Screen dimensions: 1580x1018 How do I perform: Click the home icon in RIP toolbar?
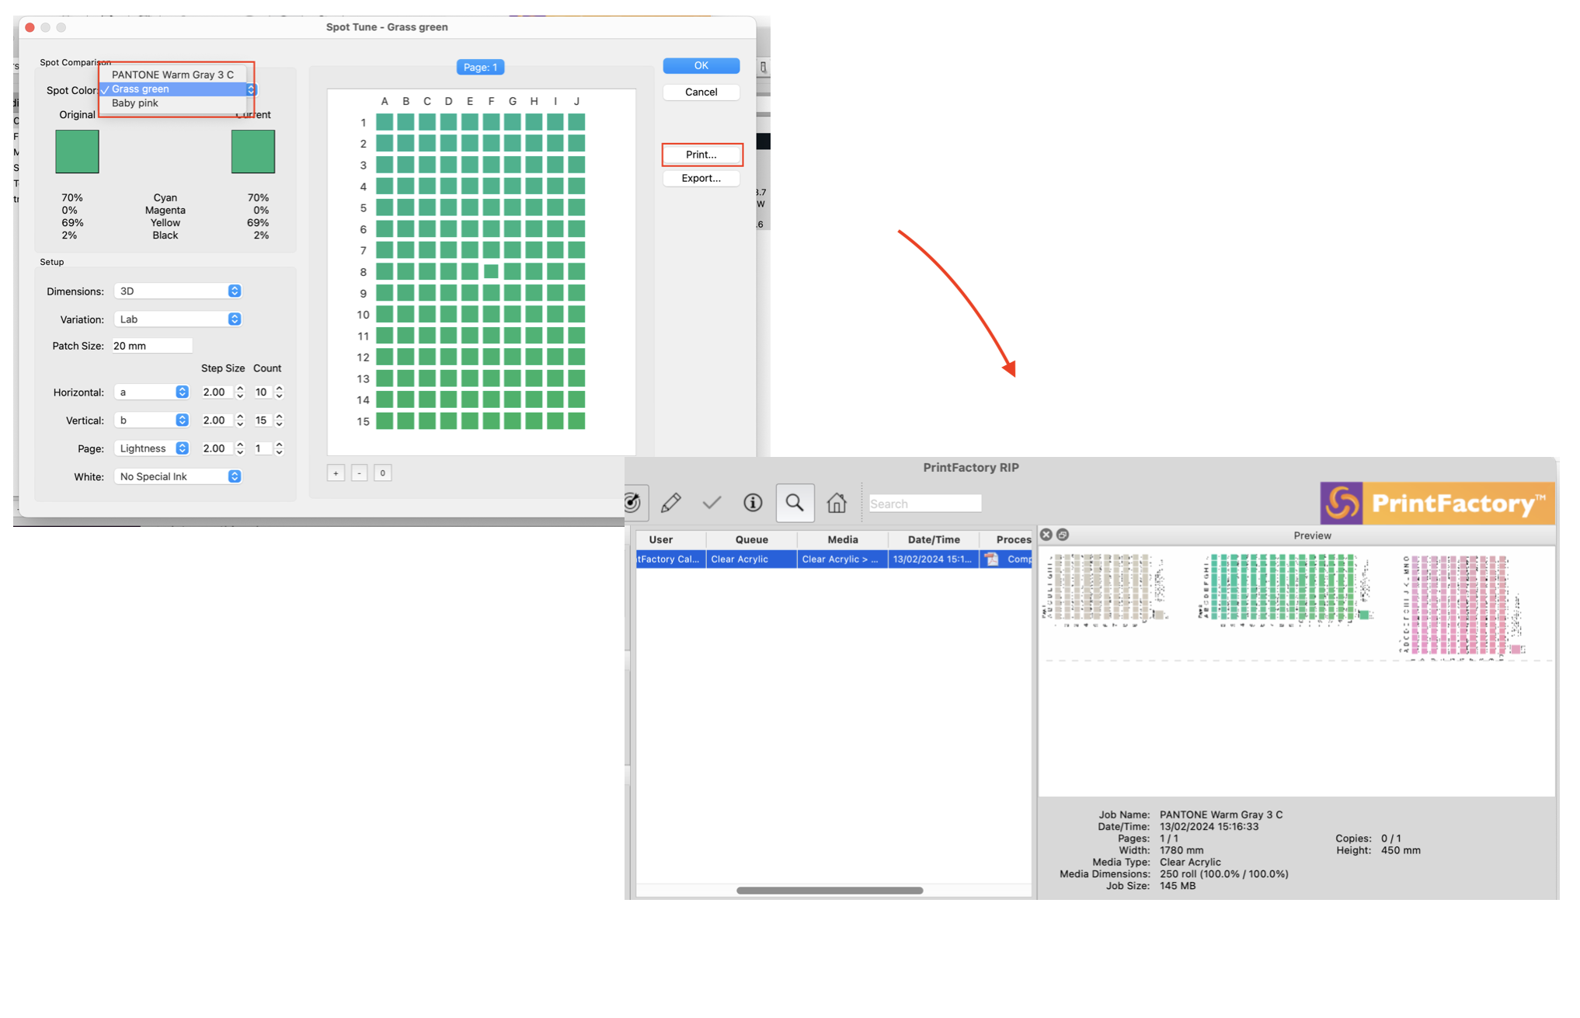tap(837, 503)
